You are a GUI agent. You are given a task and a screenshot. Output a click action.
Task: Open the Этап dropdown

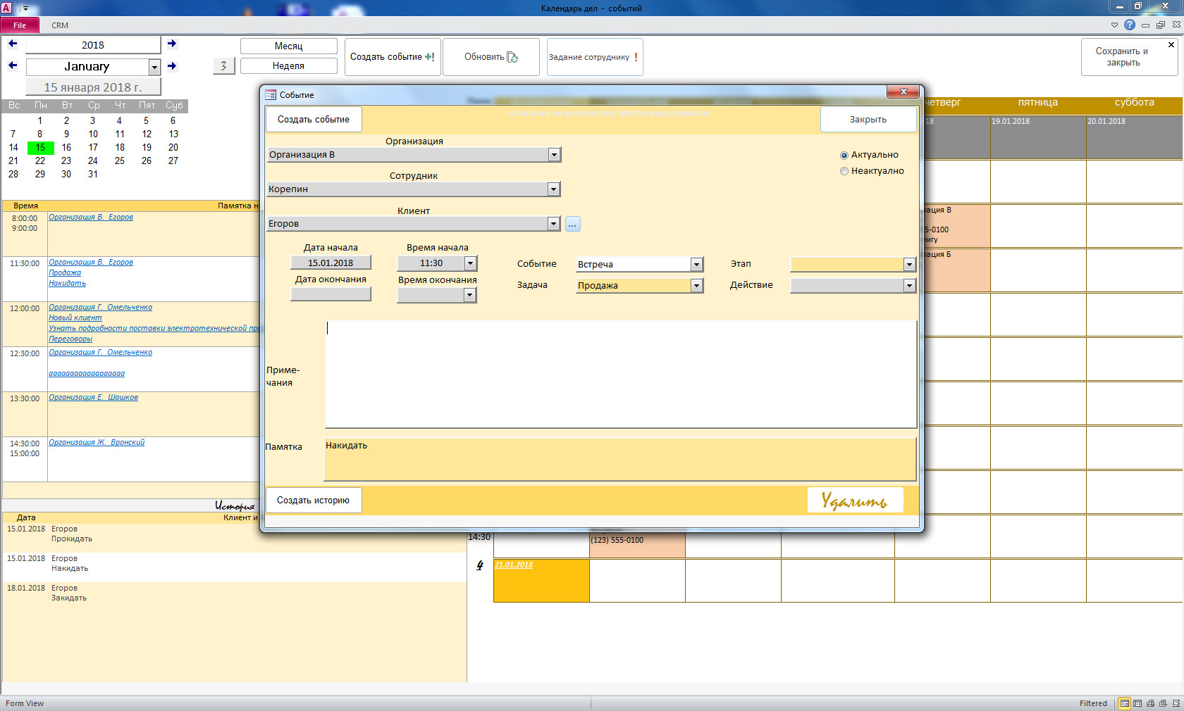coord(909,265)
